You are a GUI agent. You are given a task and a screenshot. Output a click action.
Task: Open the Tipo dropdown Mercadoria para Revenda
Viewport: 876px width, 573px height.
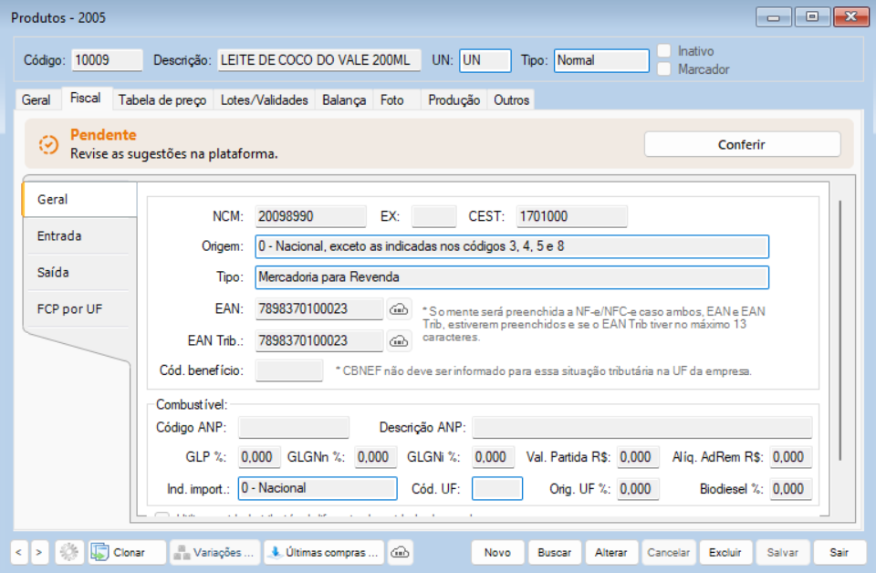[x=512, y=277]
